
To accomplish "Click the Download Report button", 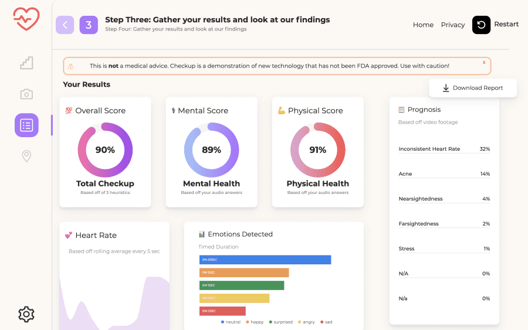I will click(x=473, y=88).
